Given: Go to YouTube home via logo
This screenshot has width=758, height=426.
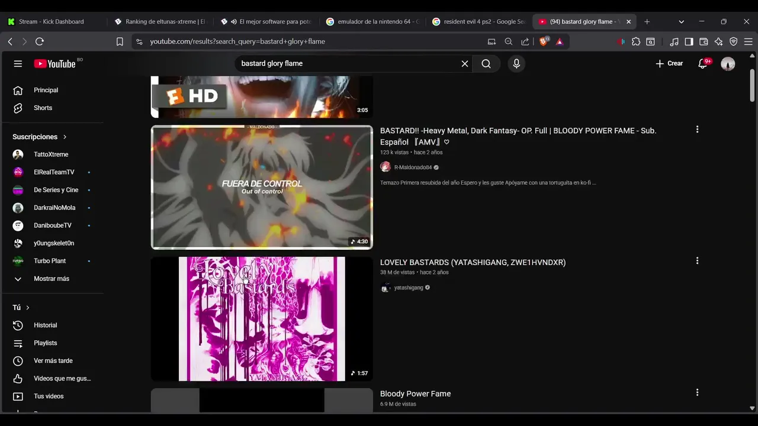Looking at the screenshot, I should 54,64.
